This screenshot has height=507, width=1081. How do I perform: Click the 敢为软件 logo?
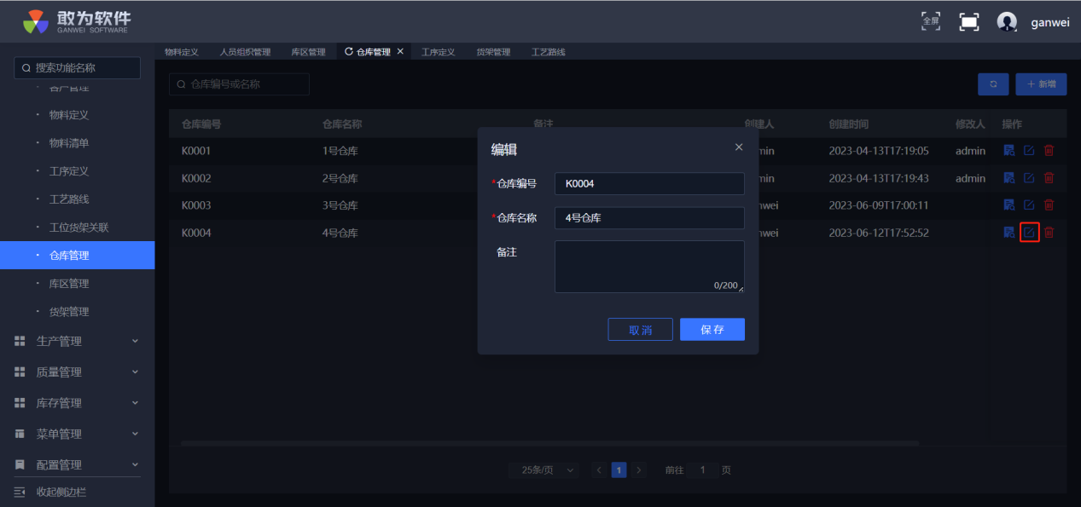[77, 22]
